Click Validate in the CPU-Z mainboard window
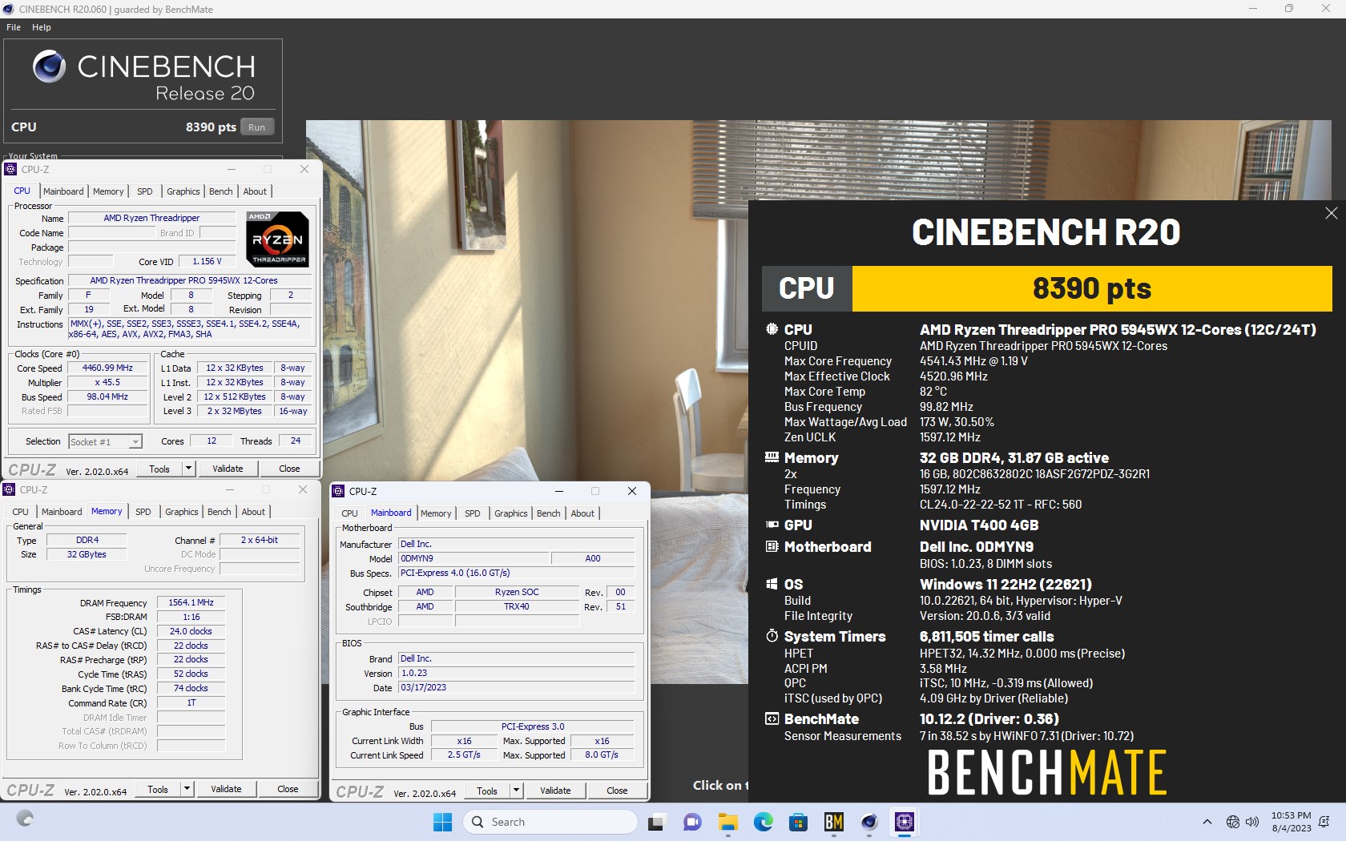Image resolution: width=1346 pixels, height=841 pixels. tap(555, 791)
